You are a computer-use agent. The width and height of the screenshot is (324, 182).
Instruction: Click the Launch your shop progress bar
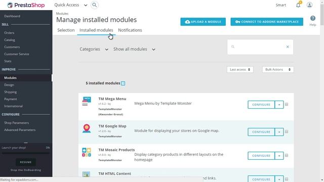pyautogui.click(x=26, y=153)
